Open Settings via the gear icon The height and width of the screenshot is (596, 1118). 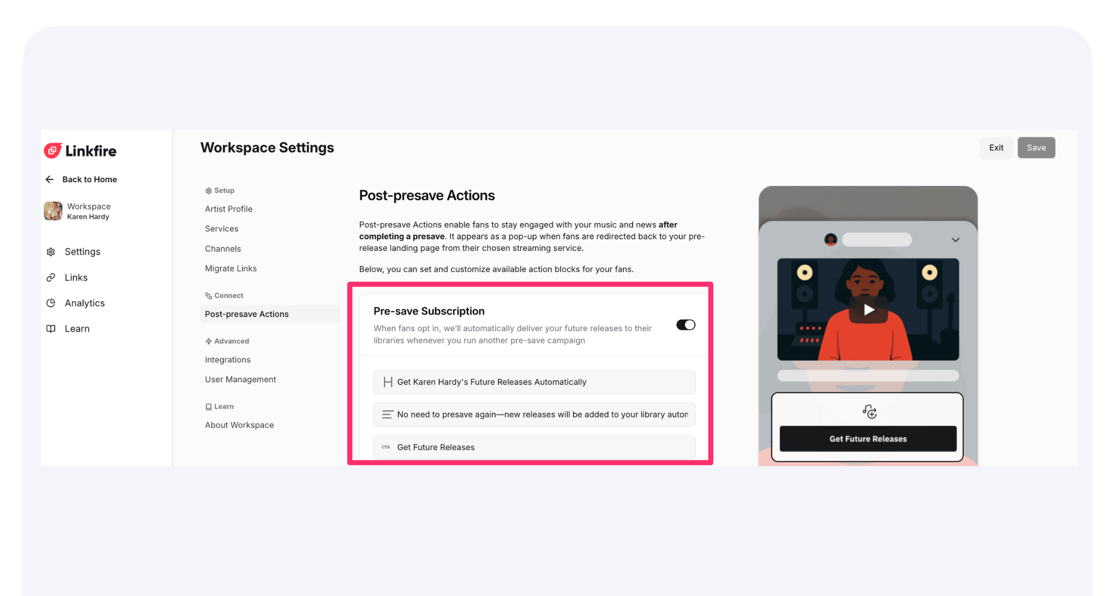[x=51, y=252]
